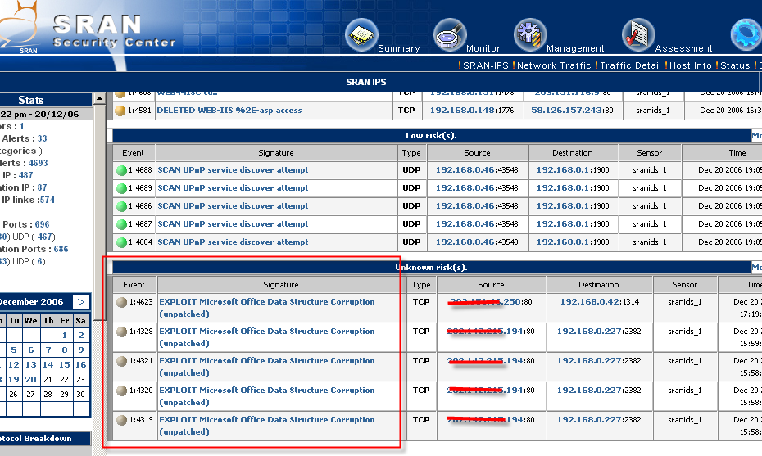This screenshot has height=456, width=762.
Task: Click destination 192.168.0.1 in event 1:4686 row
Action: pos(562,206)
